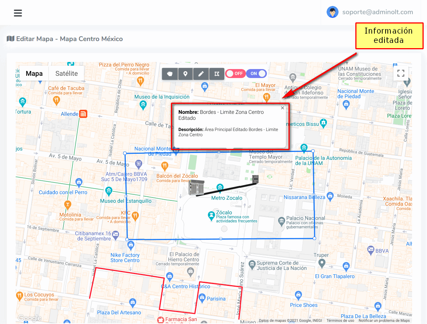Viewport: 427px width, 324px height.
Task: Select the polygon drawing tool
Action: [216, 74]
